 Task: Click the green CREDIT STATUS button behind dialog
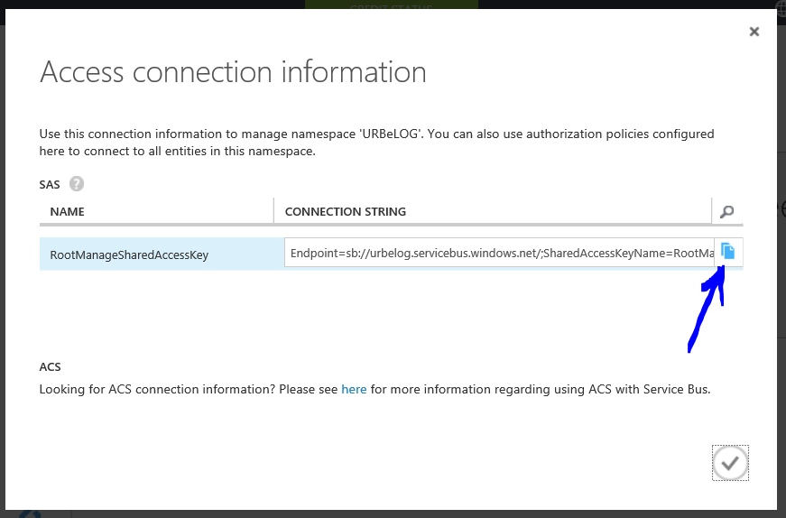click(x=391, y=5)
